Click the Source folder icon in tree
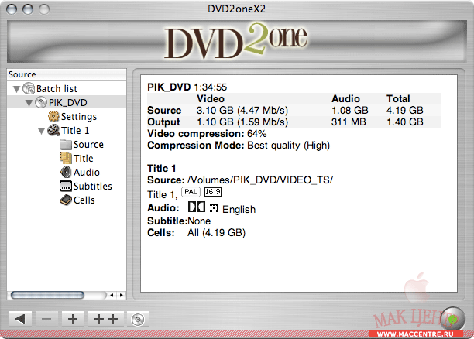The width and height of the screenshot is (474, 339). 66,145
